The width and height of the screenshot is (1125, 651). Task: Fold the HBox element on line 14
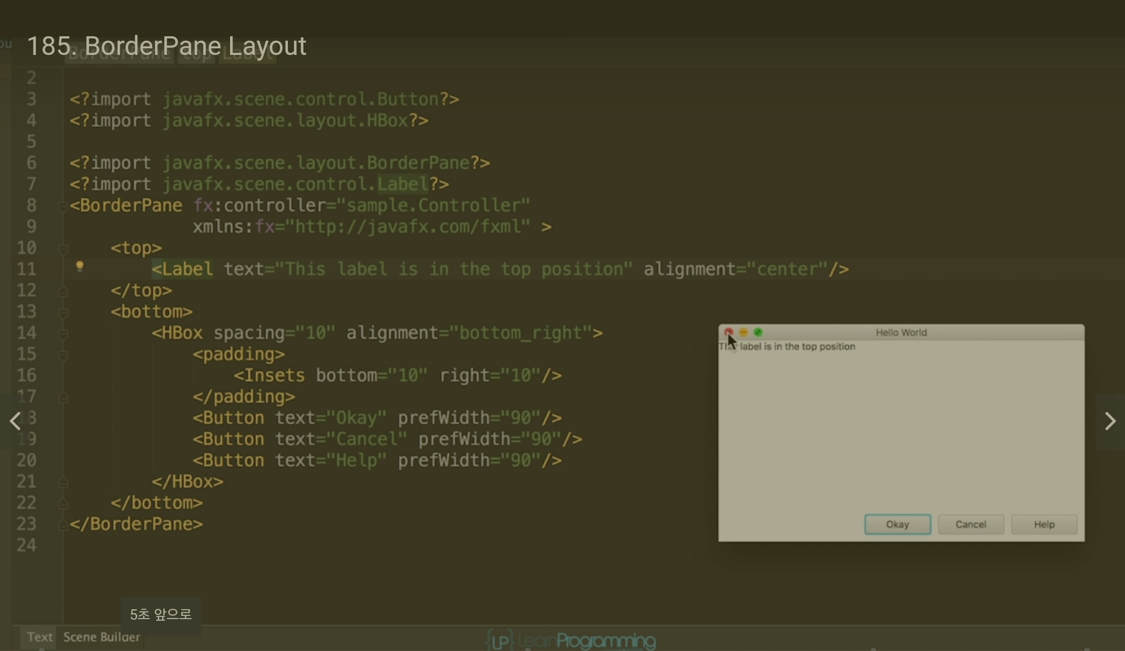click(x=63, y=333)
